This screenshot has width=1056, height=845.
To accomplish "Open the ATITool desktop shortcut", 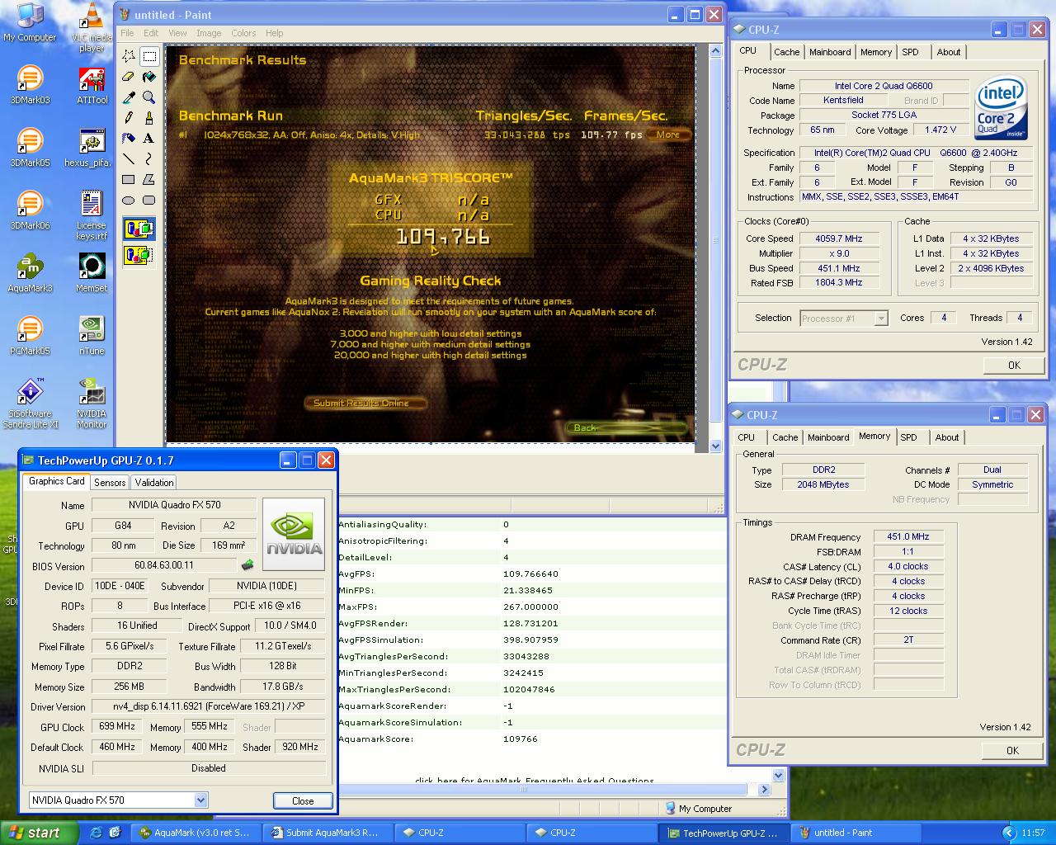I will pyautogui.click(x=92, y=85).
